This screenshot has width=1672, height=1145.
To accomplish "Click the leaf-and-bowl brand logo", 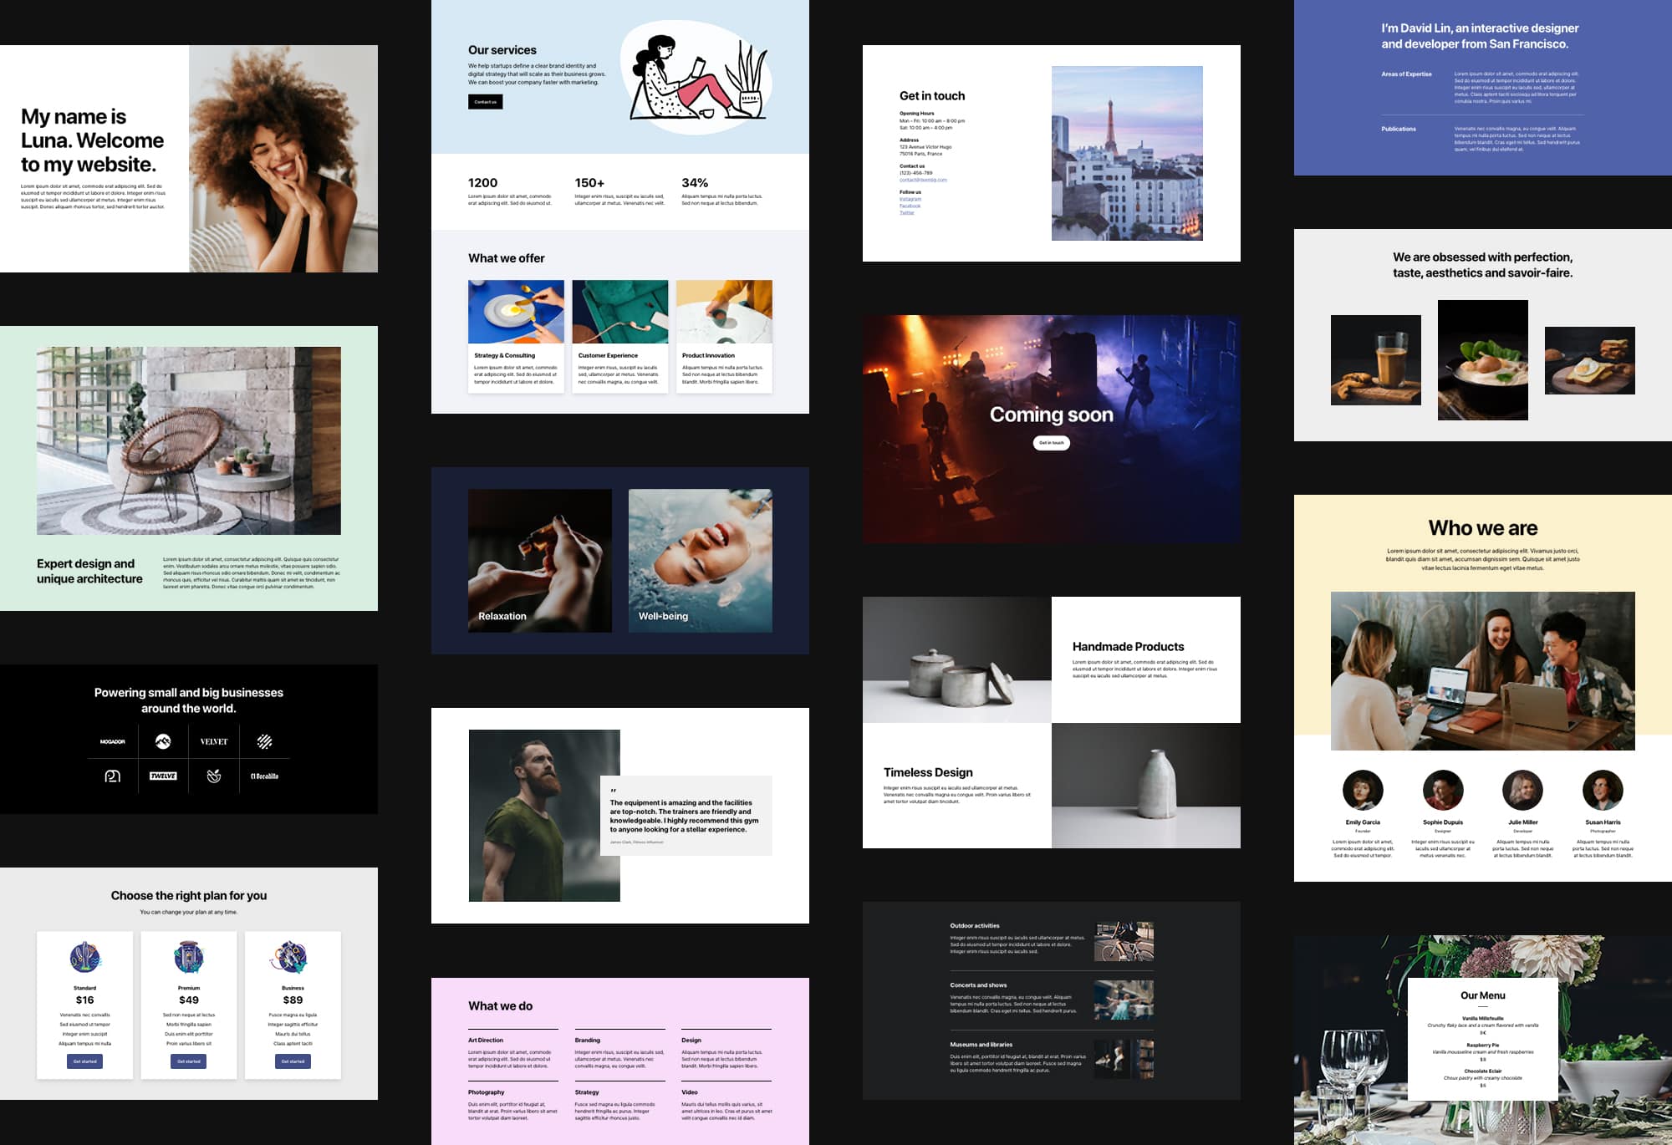I will pyautogui.click(x=214, y=776).
